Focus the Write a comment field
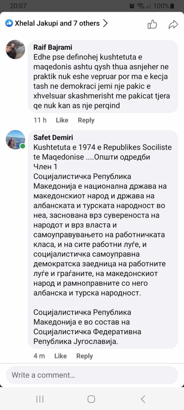Image resolution: width=184 pixels, height=410 pixels. pyautogui.click(x=92, y=375)
